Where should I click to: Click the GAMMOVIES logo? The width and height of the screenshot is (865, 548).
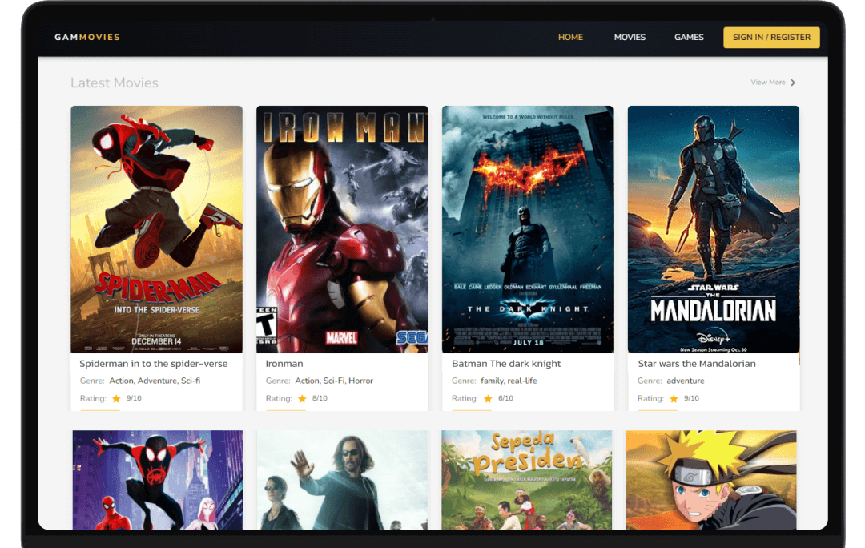click(x=87, y=37)
